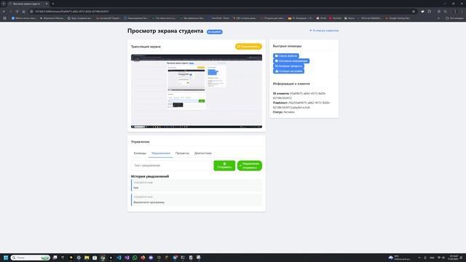The height and width of the screenshot is (262, 466).
Task: Click the 'Активные процессы' quick command
Action: 288,66
